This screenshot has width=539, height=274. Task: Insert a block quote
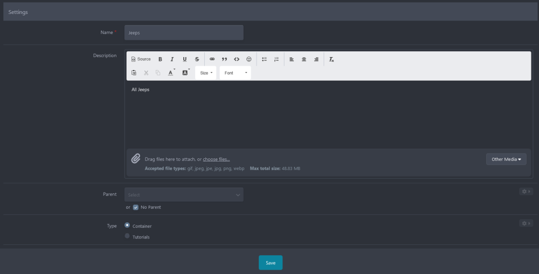(224, 59)
